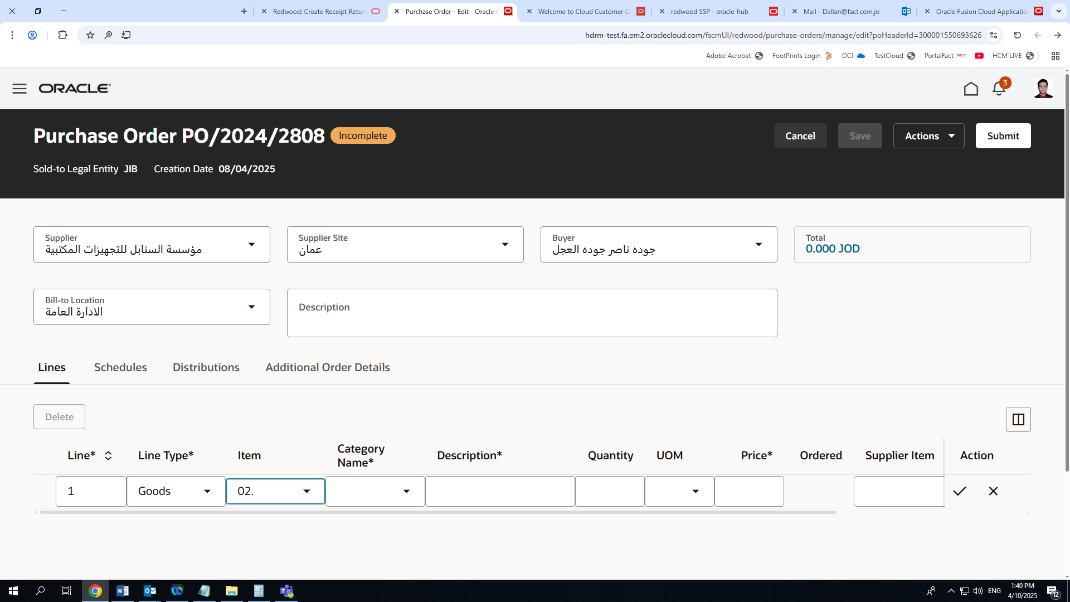Confirm the line with the checkmark icon

point(960,491)
